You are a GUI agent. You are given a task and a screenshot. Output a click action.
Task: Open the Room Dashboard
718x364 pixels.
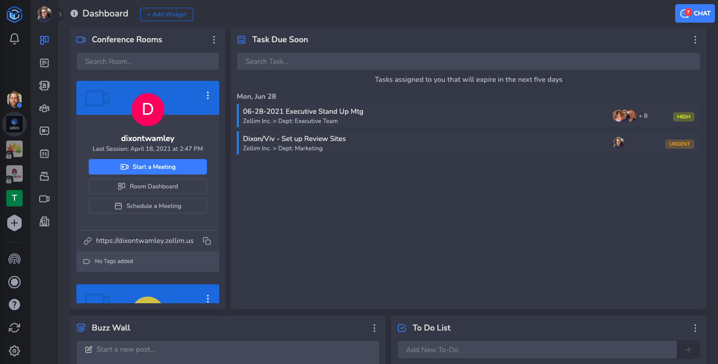pyautogui.click(x=148, y=186)
